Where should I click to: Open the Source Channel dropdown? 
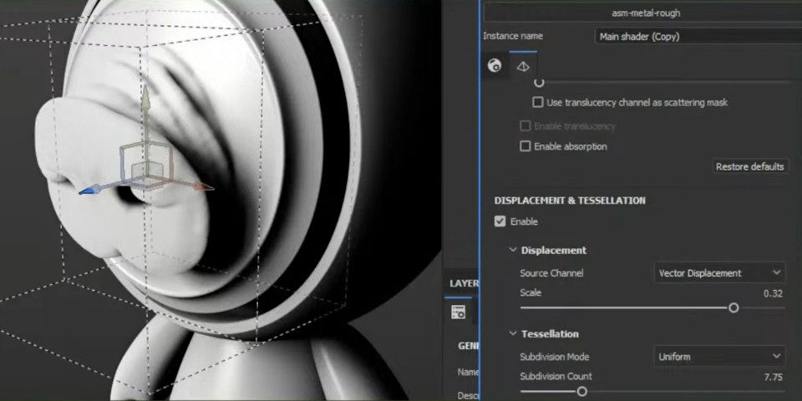(x=718, y=273)
